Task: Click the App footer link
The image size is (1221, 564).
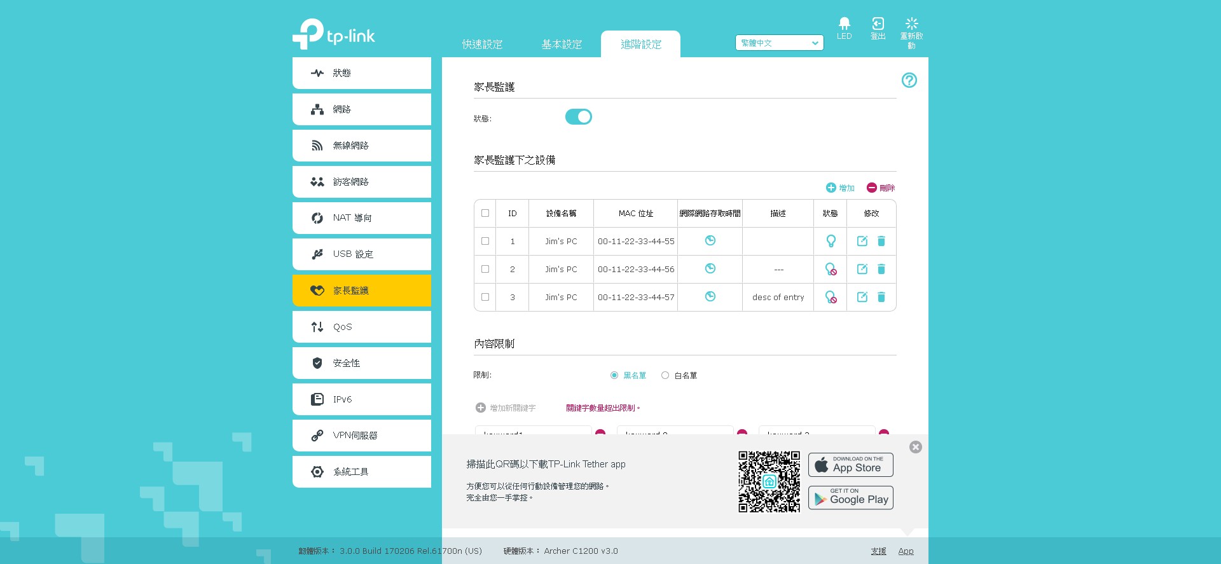Action: tap(906, 551)
